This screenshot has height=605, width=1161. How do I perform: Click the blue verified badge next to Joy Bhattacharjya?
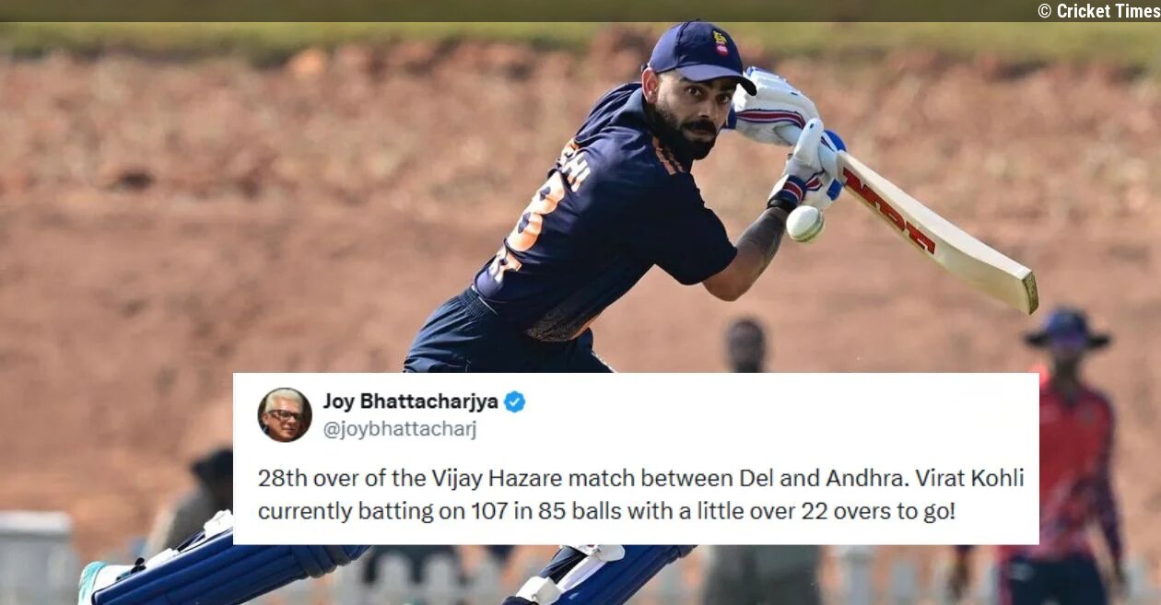click(514, 401)
